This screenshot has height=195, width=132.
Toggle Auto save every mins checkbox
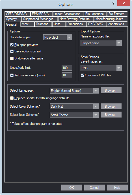pyautogui.click(x=12, y=75)
